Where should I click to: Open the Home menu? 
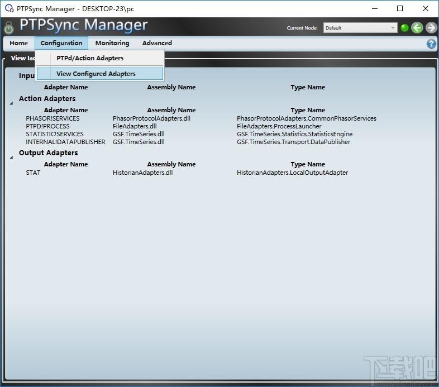[x=19, y=43]
